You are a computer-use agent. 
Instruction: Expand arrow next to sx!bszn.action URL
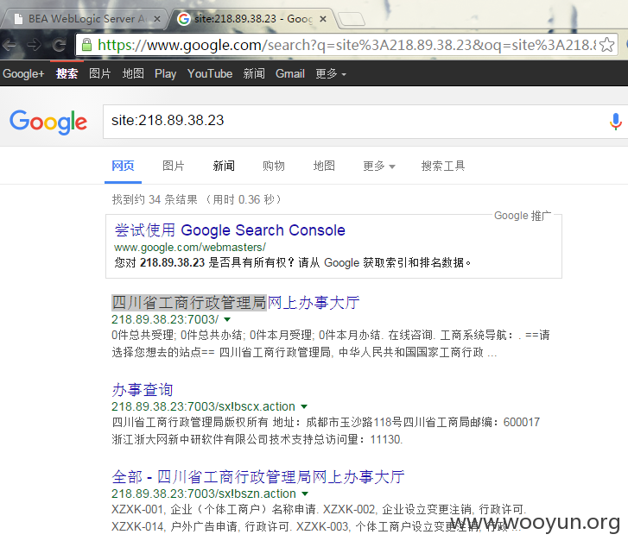tap(305, 494)
